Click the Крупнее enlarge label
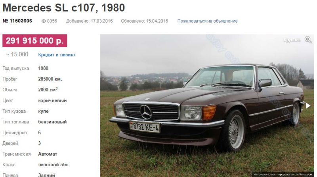Image resolution: width=317 pixels, height=177 pixels. click(292, 40)
